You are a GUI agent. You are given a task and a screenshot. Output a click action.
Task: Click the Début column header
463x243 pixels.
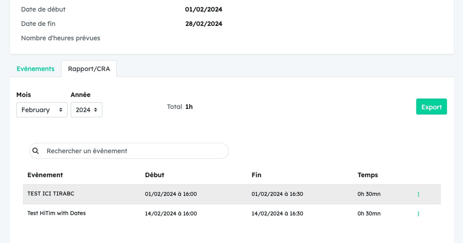point(154,175)
